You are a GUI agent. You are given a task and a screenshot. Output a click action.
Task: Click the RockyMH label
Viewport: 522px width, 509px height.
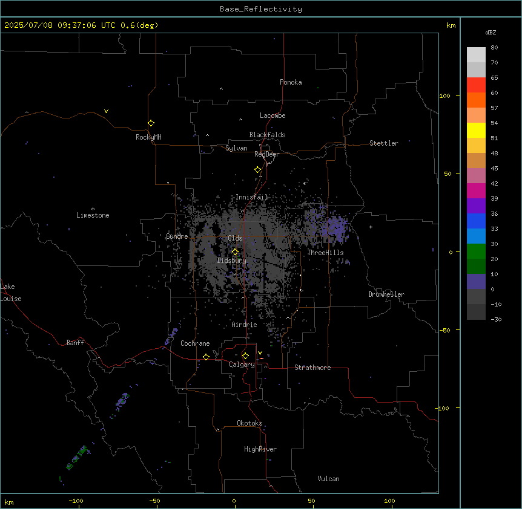point(148,137)
